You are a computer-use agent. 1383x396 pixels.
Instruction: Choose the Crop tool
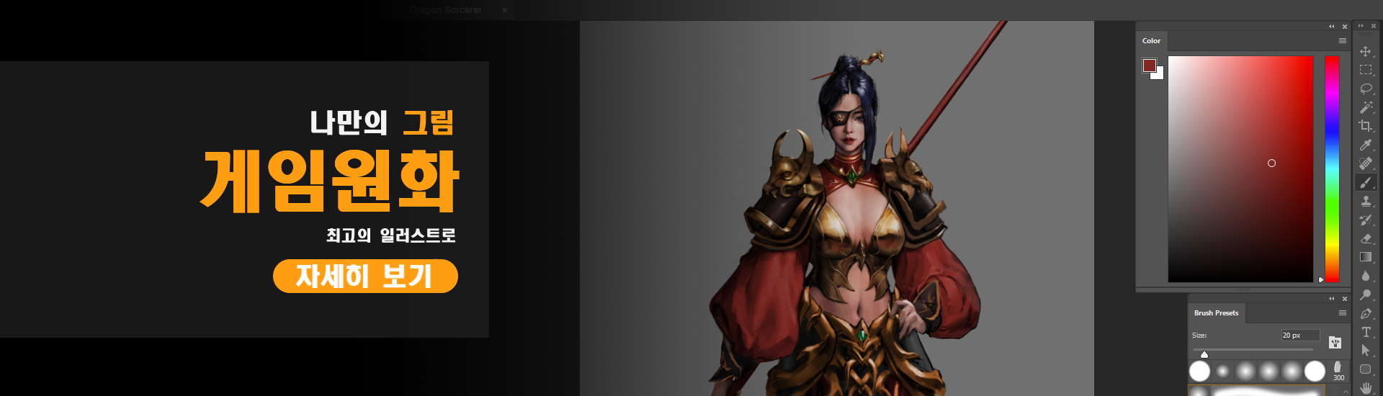coord(1365,126)
